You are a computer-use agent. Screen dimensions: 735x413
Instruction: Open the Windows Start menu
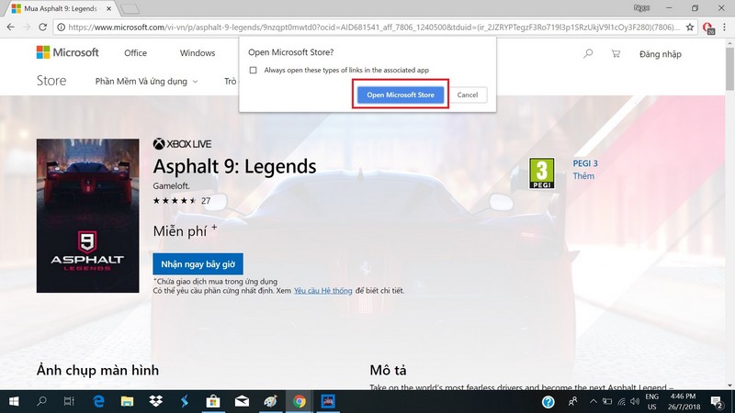point(14,401)
